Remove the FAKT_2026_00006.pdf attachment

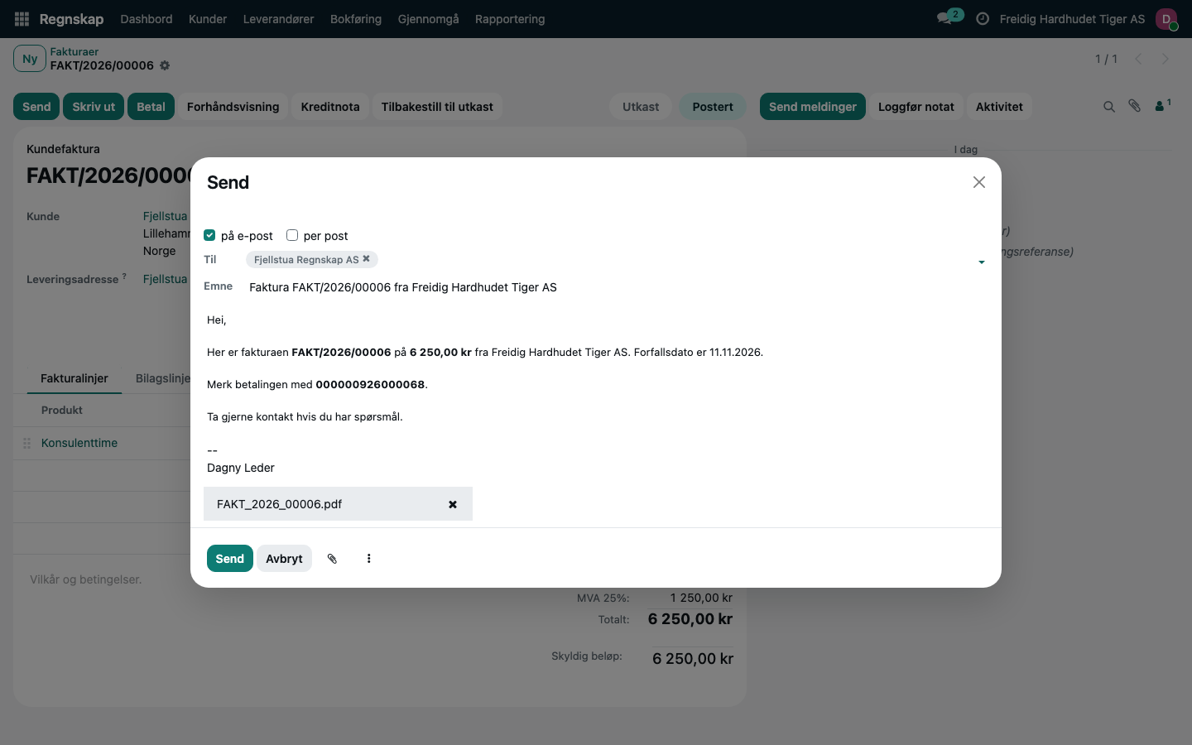pyautogui.click(x=453, y=504)
